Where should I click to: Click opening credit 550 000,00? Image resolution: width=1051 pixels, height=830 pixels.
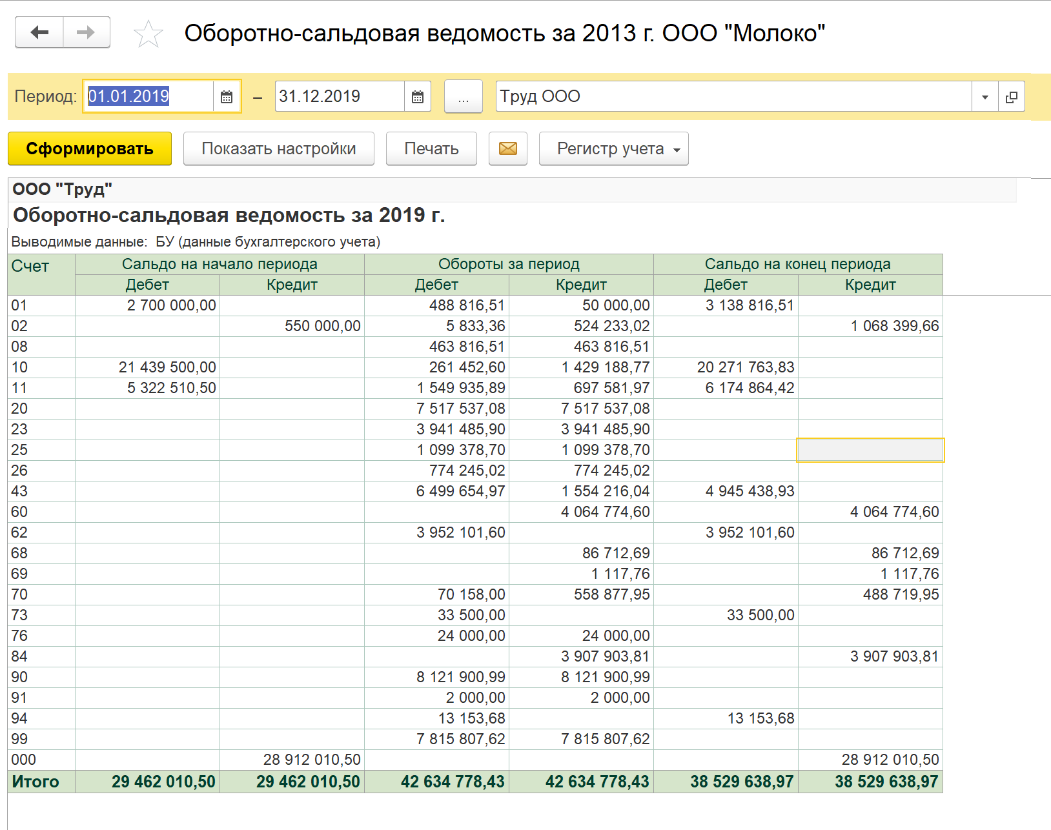[x=323, y=326]
